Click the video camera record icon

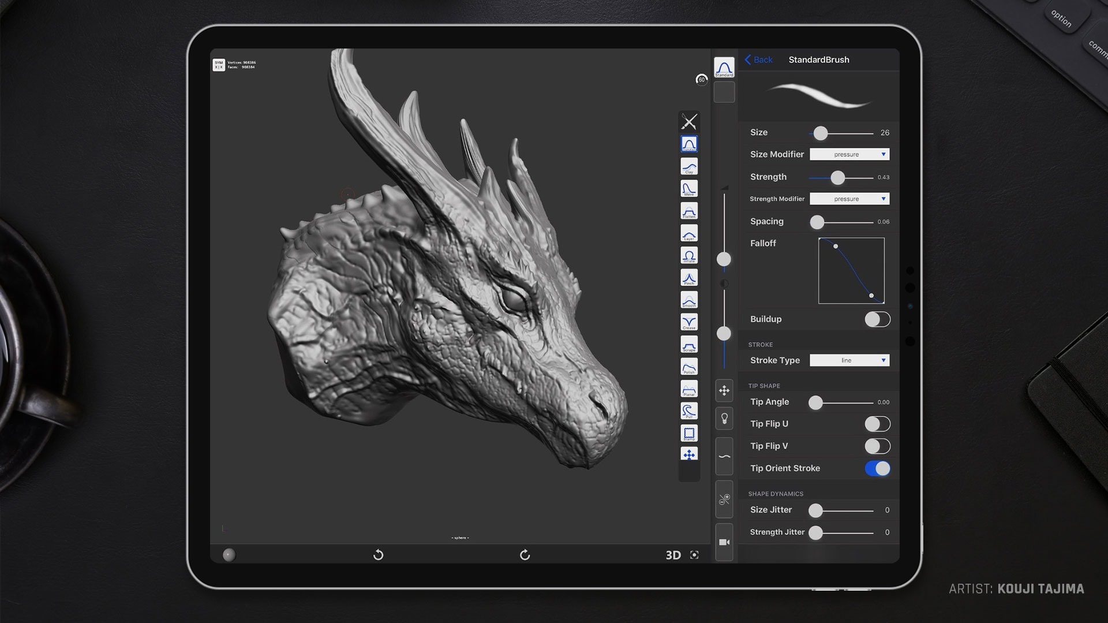click(724, 542)
